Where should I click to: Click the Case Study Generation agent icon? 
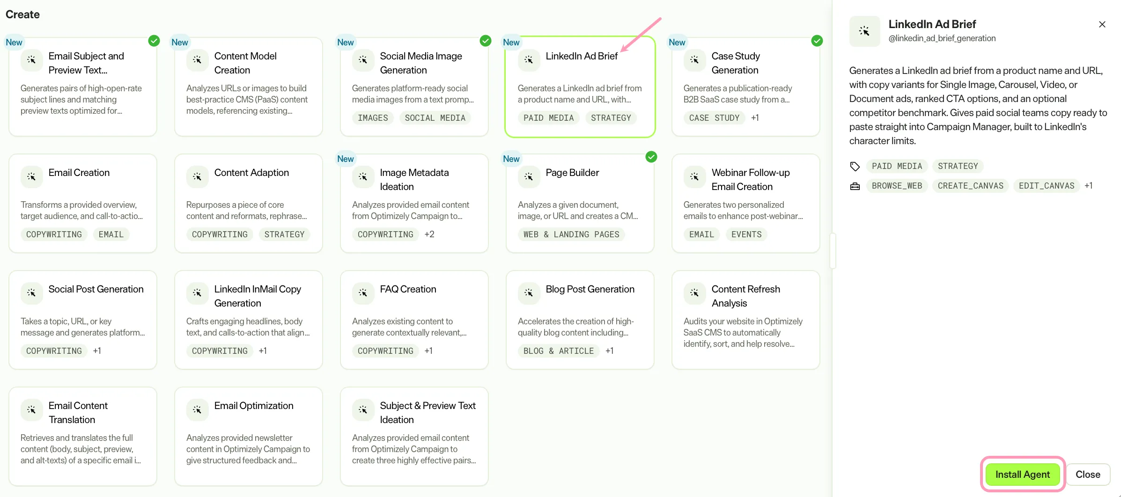pyautogui.click(x=694, y=60)
